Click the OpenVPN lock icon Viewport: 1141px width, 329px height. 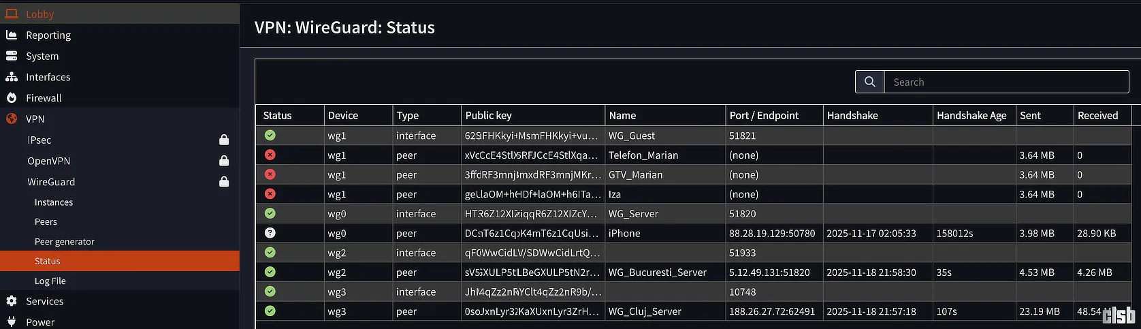(224, 161)
